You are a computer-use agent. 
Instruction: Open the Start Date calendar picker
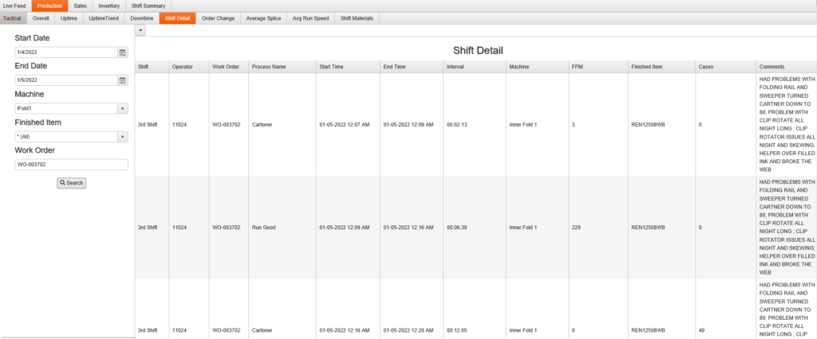coord(122,53)
